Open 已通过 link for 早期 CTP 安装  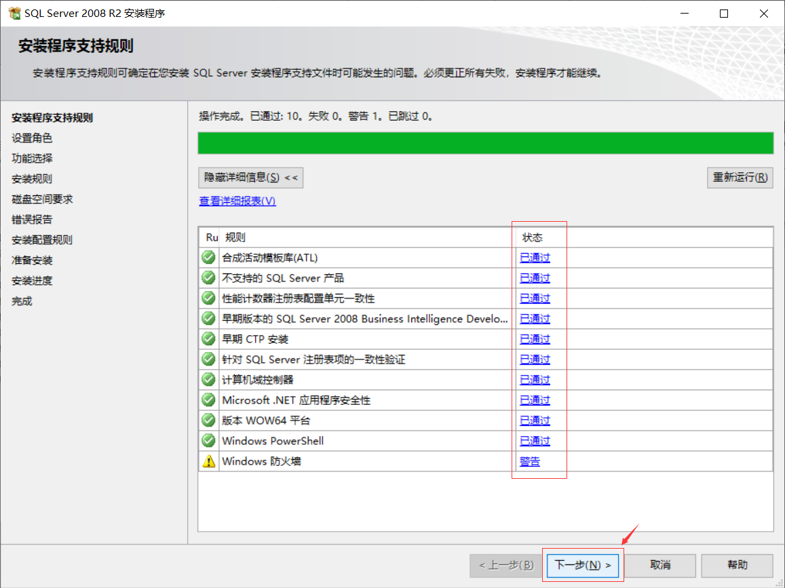tap(535, 339)
